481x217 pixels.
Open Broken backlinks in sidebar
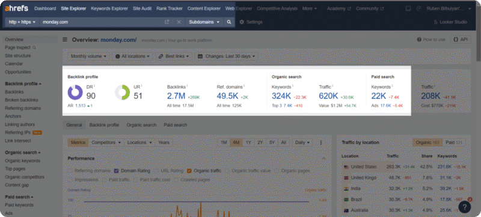(22, 100)
